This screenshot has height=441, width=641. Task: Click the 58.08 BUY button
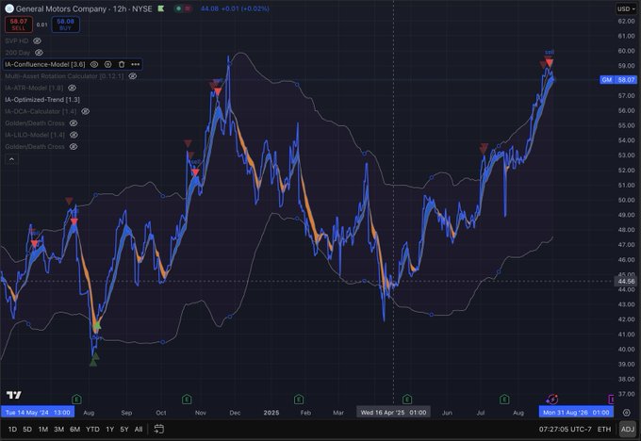coord(65,24)
